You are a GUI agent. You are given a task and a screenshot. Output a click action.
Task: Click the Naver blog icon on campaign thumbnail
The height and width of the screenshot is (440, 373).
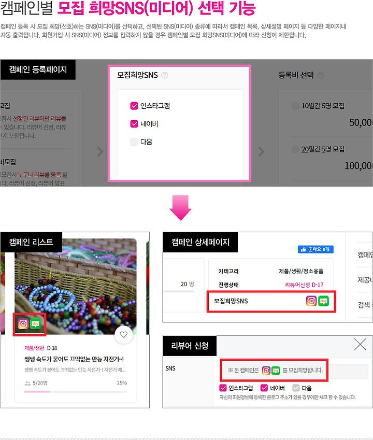[35, 324]
